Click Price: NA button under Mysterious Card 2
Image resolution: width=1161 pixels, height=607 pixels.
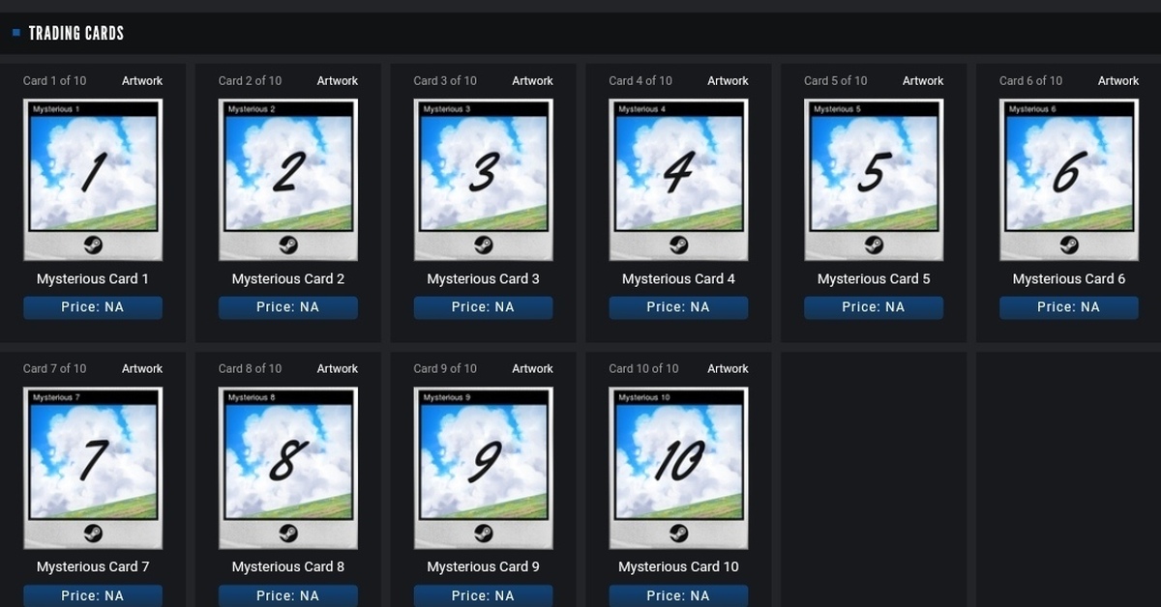coord(288,307)
